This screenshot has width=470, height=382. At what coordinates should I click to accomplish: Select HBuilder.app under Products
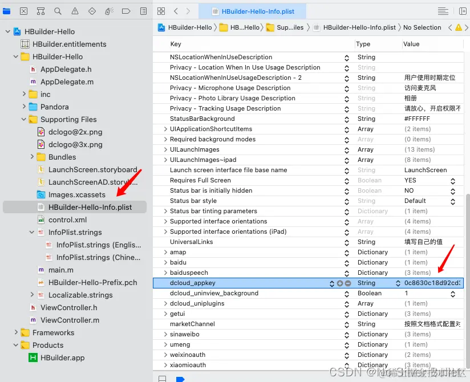tap(62, 357)
